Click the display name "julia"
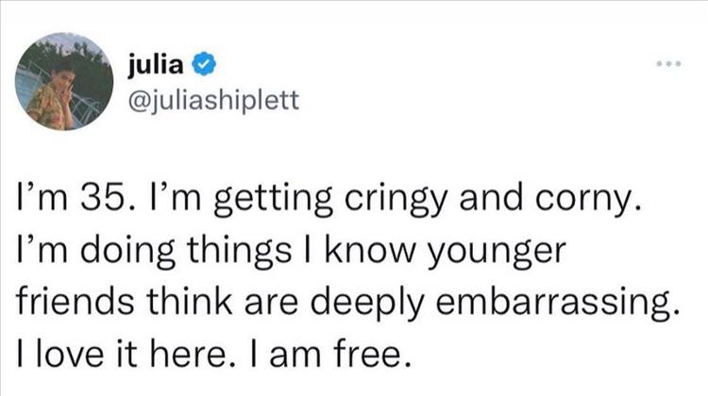Viewport: 708px width, 396px height. 160,64
